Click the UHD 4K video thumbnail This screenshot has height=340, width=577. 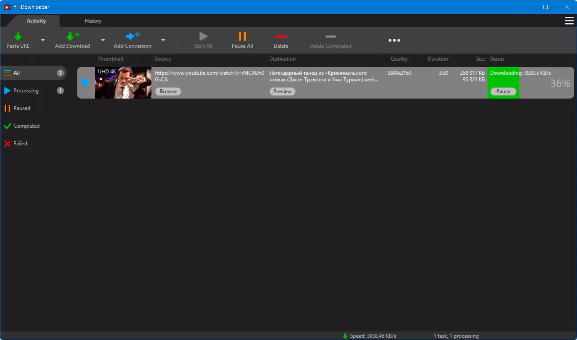click(x=123, y=83)
